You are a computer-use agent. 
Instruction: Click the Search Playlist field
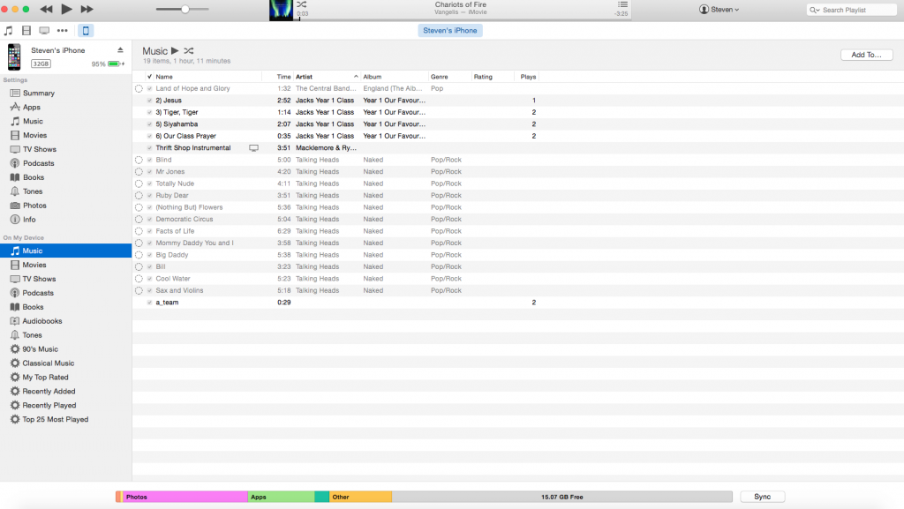tap(852, 10)
